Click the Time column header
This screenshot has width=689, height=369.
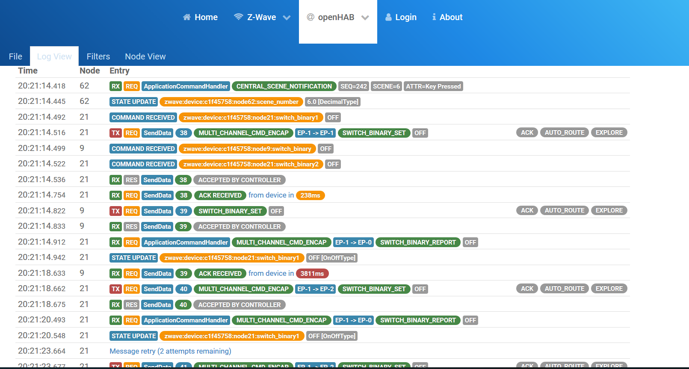point(28,71)
